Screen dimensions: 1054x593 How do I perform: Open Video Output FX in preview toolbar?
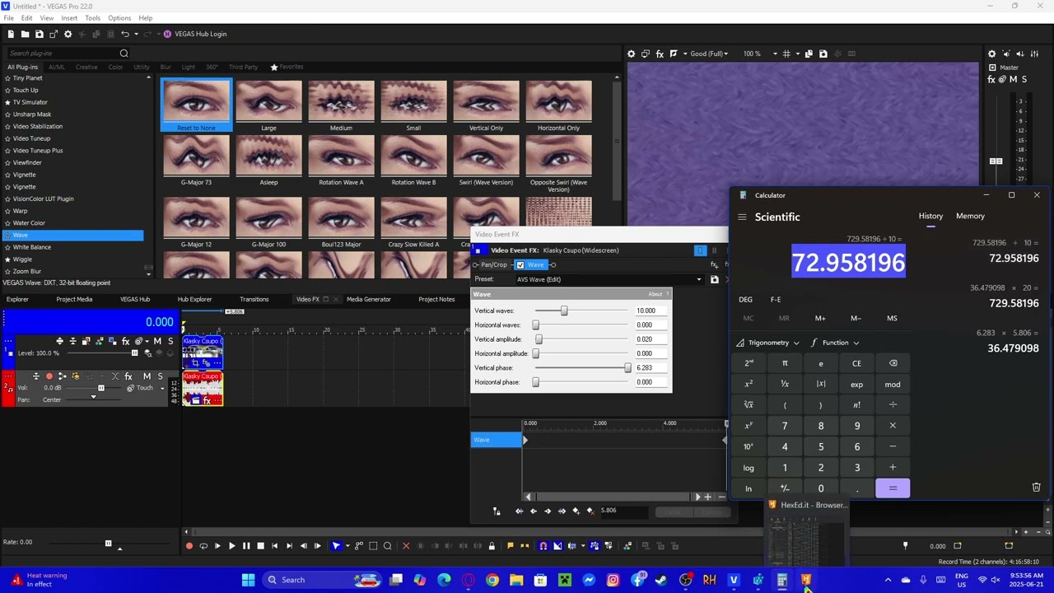[660, 54]
